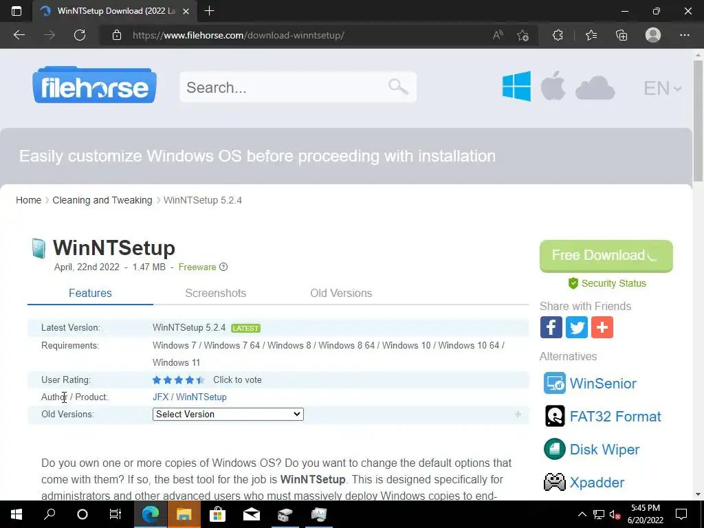Add page to favorites star icon

coord(522,35)
